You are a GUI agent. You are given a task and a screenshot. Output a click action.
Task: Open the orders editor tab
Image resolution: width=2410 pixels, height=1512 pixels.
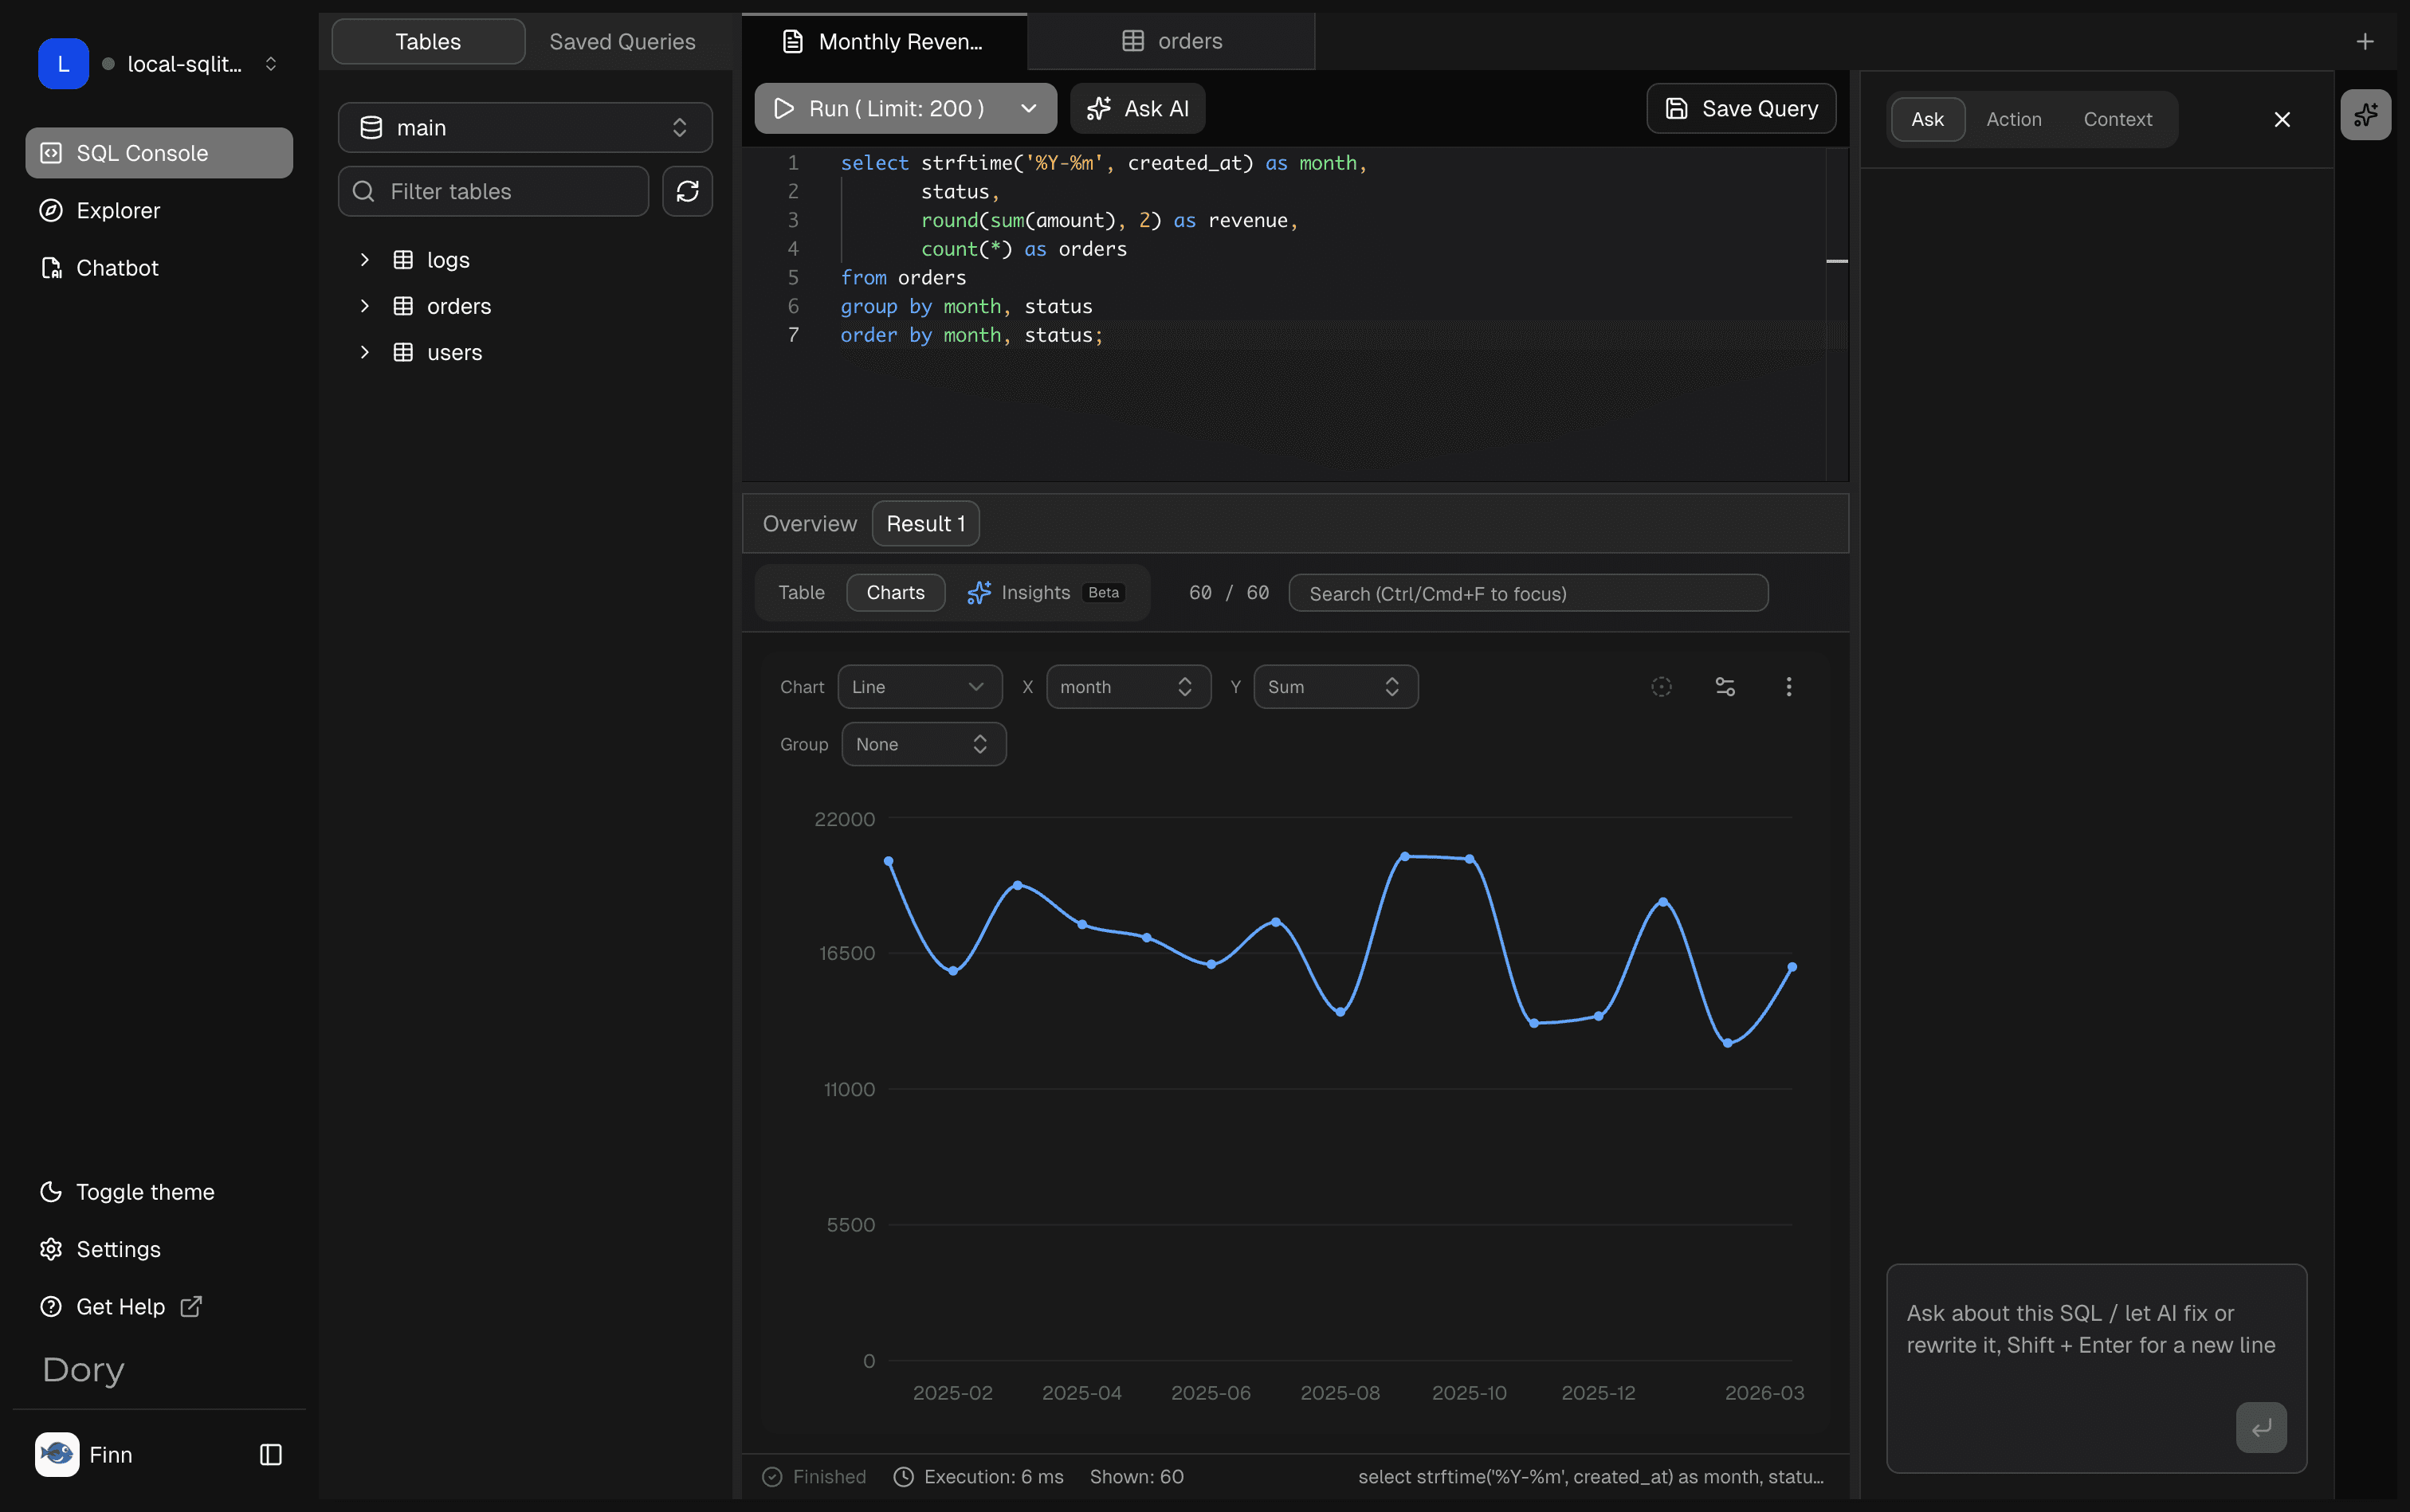(x=1171, y=41)
